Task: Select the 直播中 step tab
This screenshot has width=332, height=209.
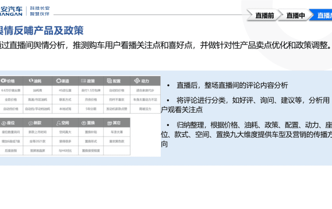Action: coord(295,15)
